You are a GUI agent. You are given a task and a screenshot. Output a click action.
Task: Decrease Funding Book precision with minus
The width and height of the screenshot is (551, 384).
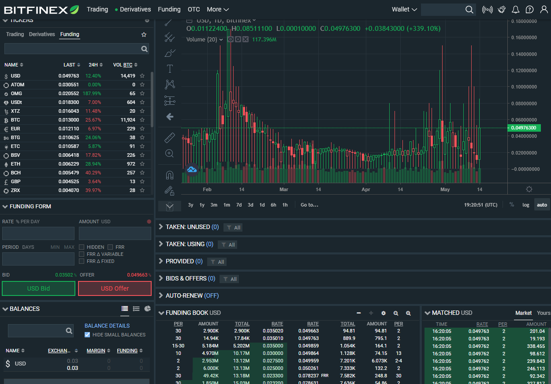coord(359,313)
